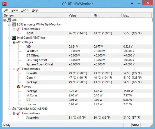This screenshot has width=155, height=129.
Task: Select the Package temperature row label
Action: click(32, 82)
